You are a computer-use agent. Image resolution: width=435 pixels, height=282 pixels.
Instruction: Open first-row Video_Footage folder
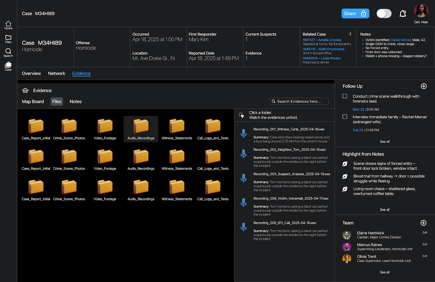pyautogui.click(x=105, y=129)
